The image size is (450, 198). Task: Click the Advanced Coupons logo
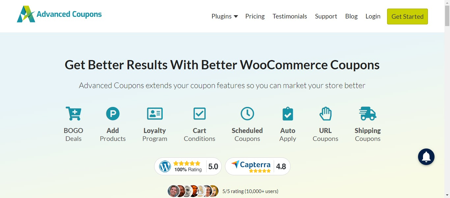[59, 14]
